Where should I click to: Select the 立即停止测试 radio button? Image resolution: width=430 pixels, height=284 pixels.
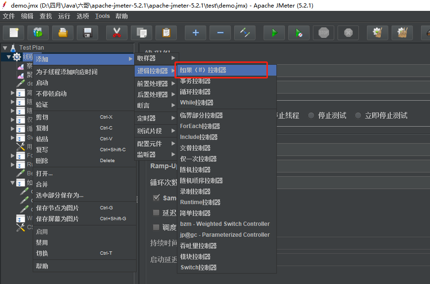pyautogui.click(x=358, y=116)
